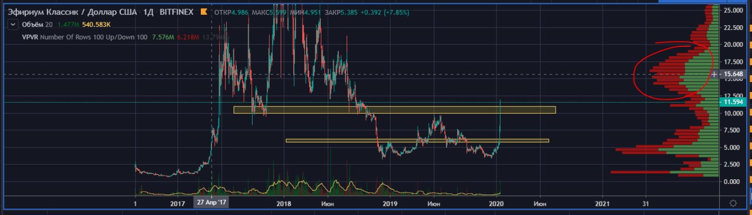Click the orange flag icon next to BITFINEX
Image resolution: width=752 pixels, height=215 pixels.
[x=203, y=11]
